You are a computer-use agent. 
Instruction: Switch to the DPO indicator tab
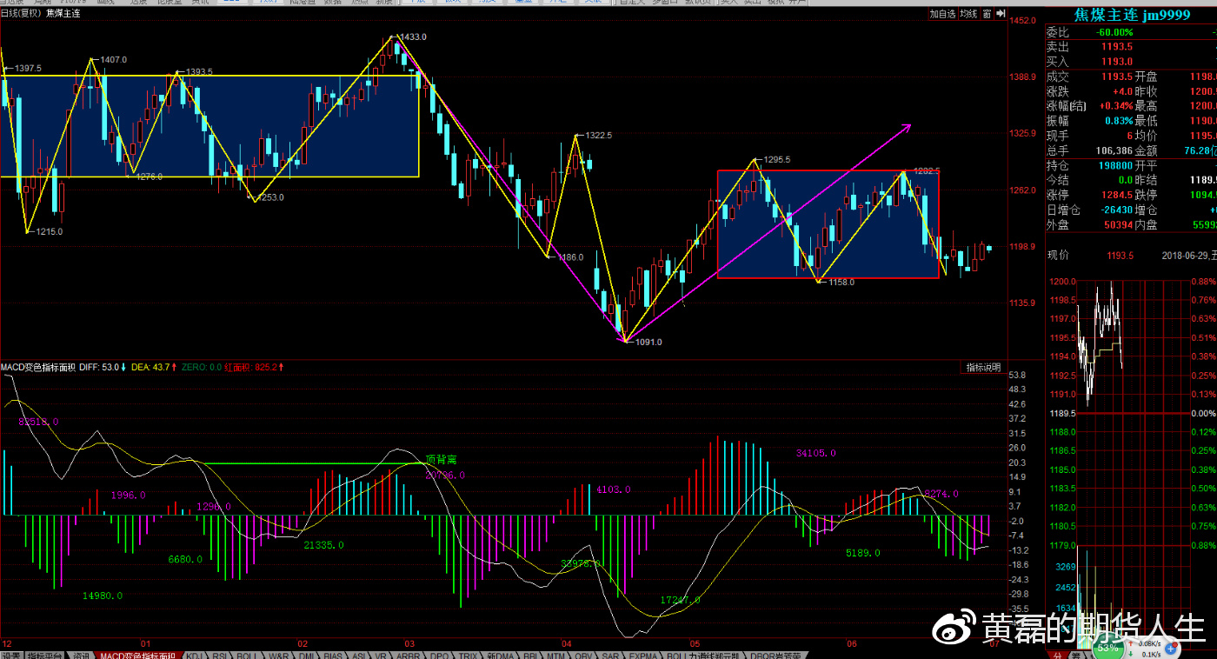tap(439, 656)
